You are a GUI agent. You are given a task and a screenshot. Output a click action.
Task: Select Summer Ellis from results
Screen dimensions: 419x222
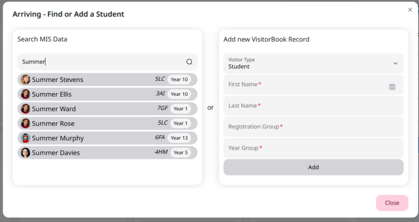coord(108,94)
